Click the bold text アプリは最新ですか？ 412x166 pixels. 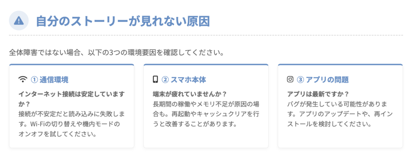click(317, 94)
